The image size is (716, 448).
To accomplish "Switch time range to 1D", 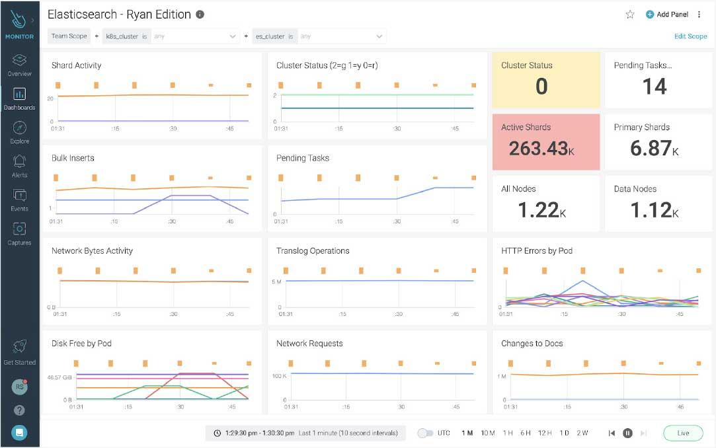I will pyautogui.click(x=564, y=433).
